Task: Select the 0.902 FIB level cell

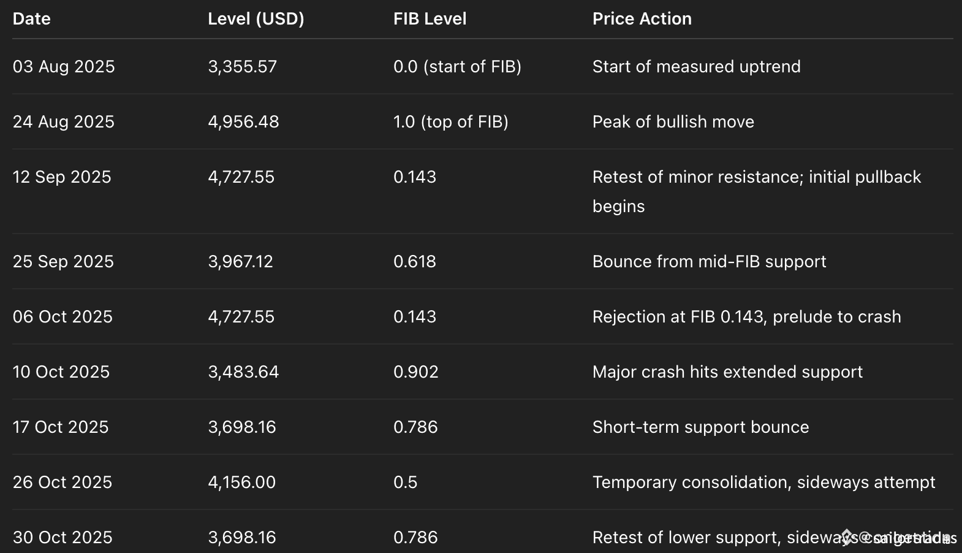Action: click(415, 372)
